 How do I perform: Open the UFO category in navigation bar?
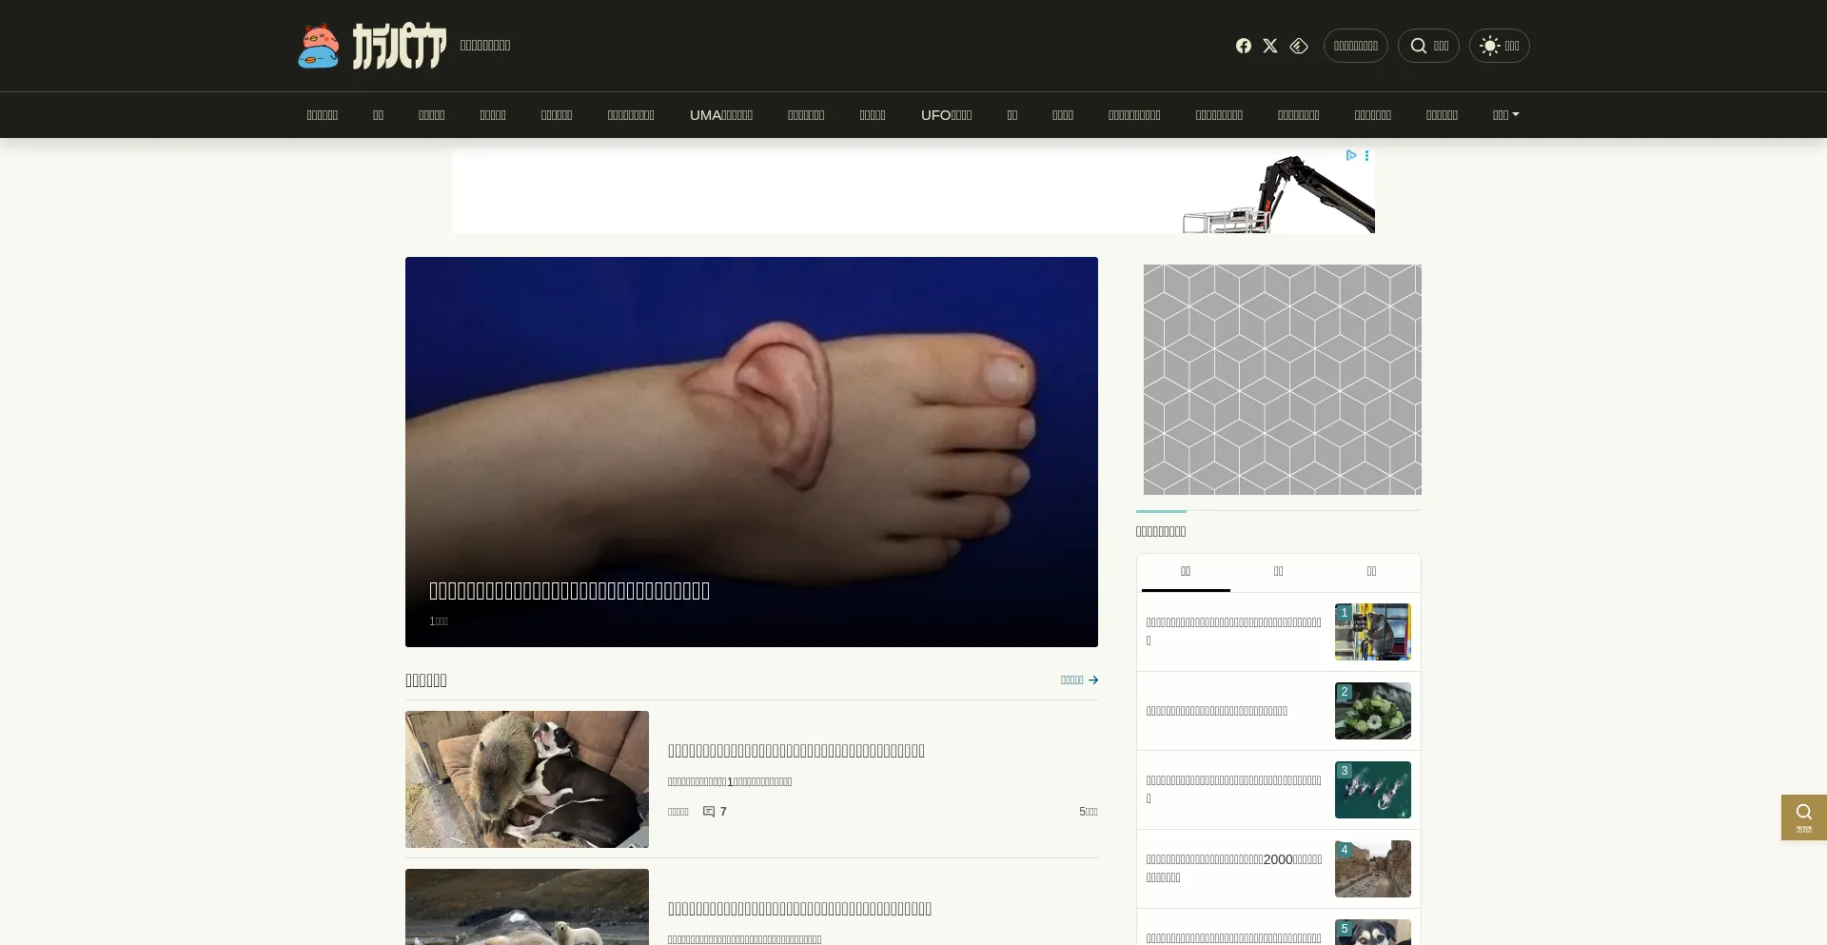(946, 115)
